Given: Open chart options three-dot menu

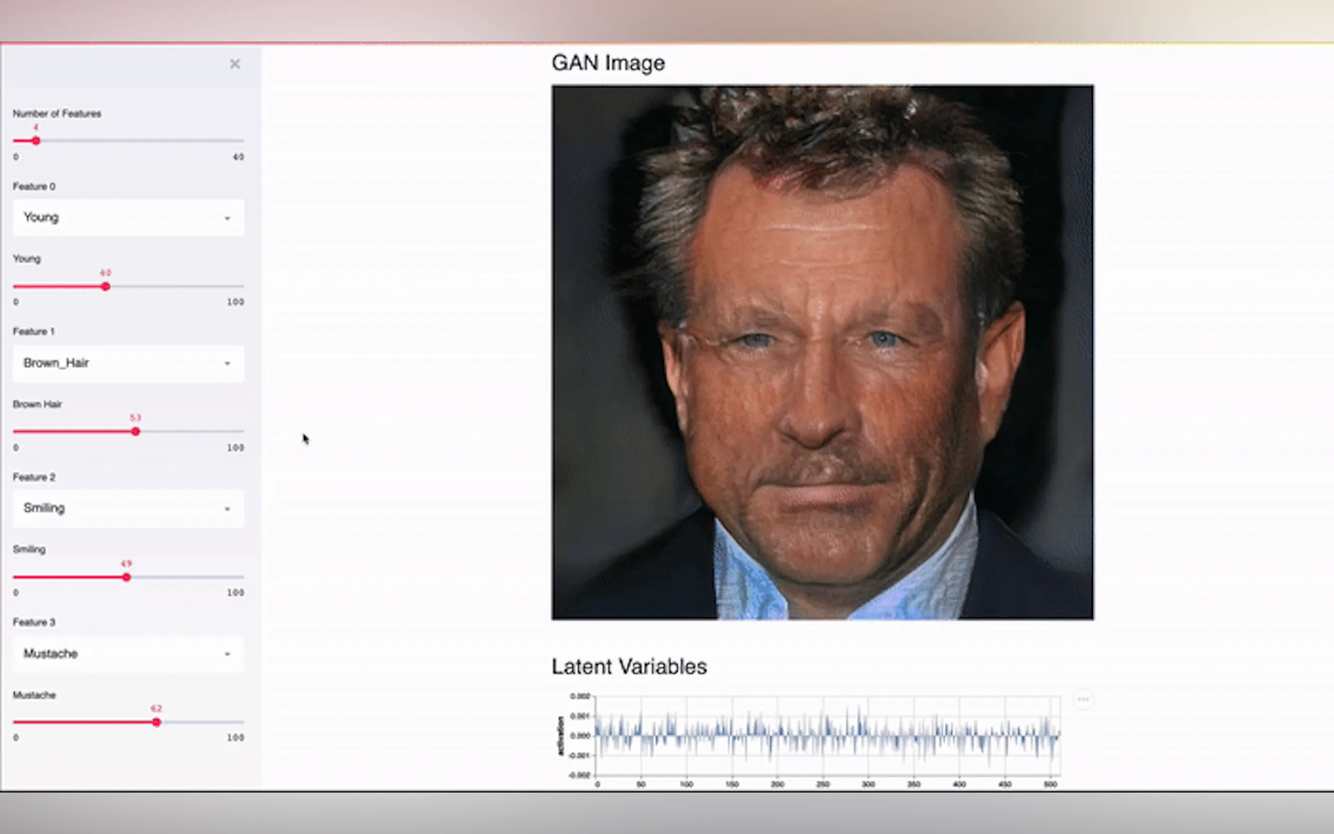Looking at the screenshot, I should coord(1082,700).
